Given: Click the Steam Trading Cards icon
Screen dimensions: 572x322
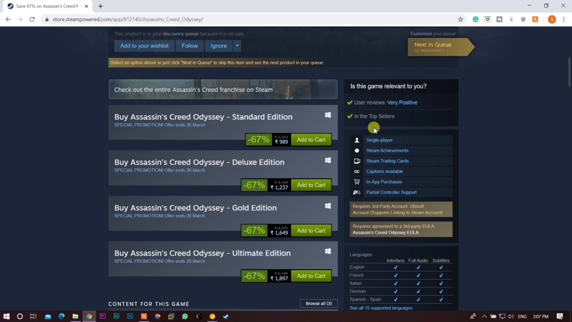Looking at the screenshot, I should tap(357, 161).
